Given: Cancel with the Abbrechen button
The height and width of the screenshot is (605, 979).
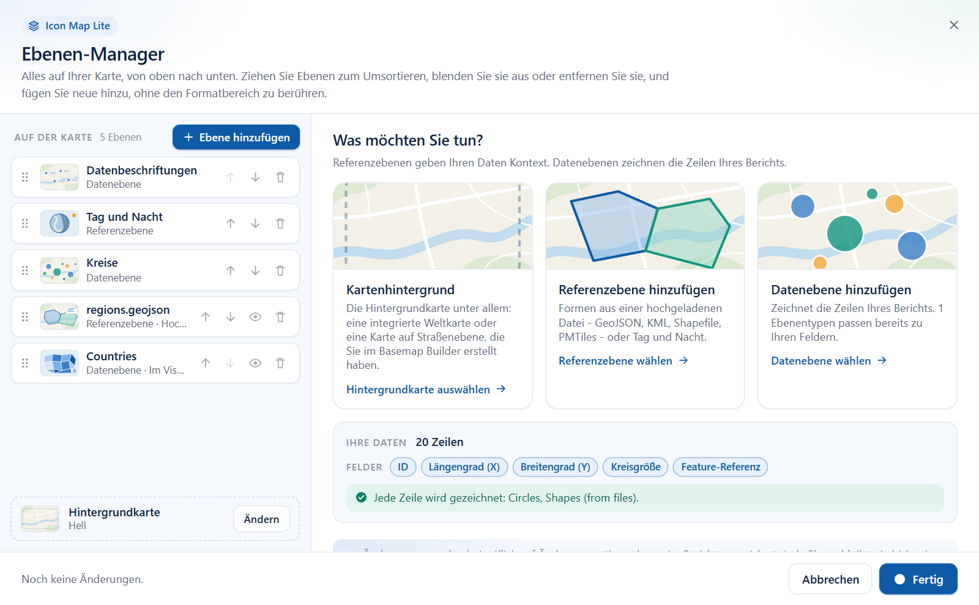Looking at the screenshot, I should click(830, 579).
